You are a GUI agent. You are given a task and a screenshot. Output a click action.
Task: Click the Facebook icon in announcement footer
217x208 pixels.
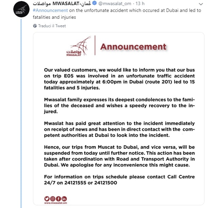coord(58,198)
